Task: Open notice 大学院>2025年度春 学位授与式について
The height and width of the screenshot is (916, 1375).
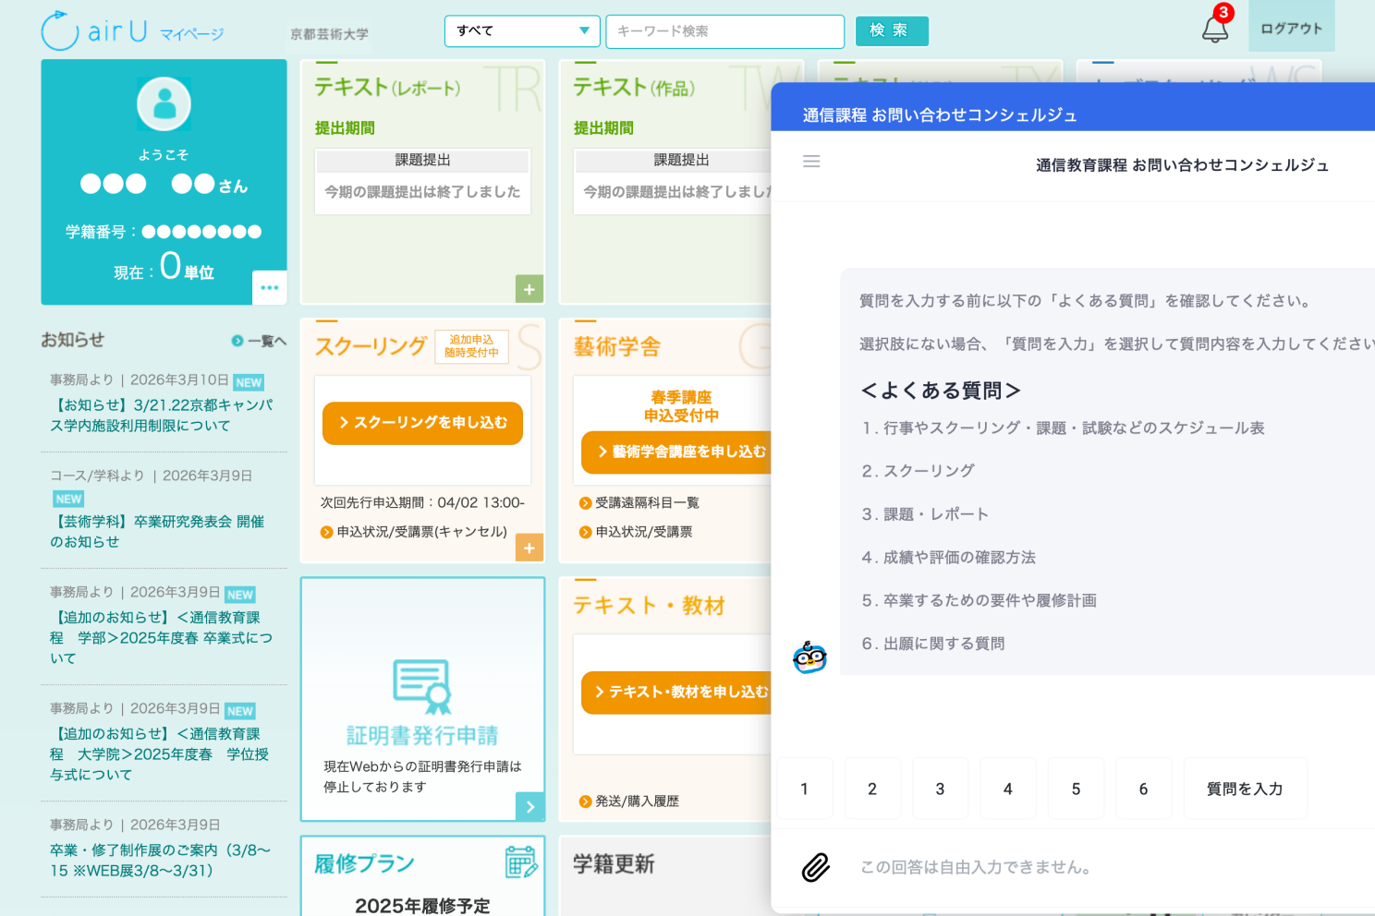Action: pyautogui.click(x=160, y=754)
